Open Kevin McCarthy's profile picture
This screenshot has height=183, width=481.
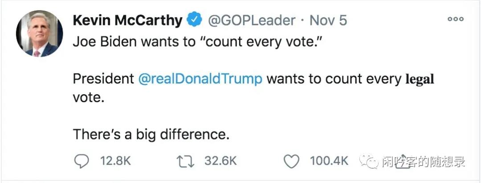[x=40, y=34]
